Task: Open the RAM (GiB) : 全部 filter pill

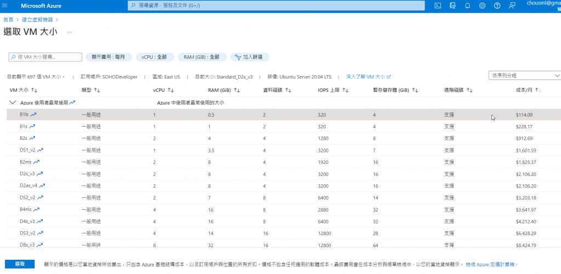Action: [203, 57]
